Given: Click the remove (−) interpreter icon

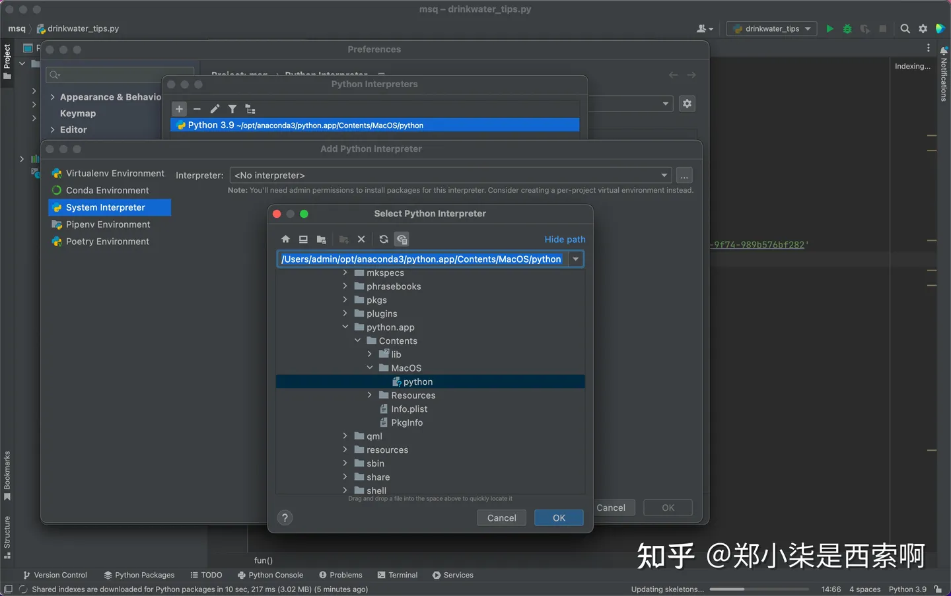Looking at the screenshot, I should click(x=197, y=109).
